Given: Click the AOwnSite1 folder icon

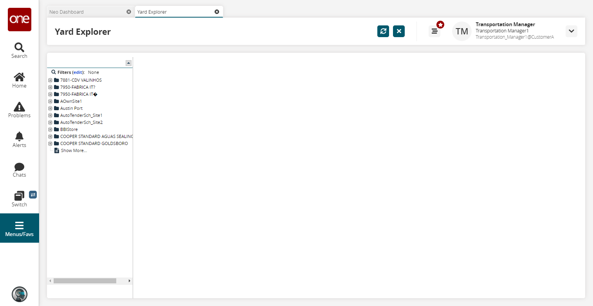Looking at the screenshot, I should pyautogui.click(x=56, y=101).
